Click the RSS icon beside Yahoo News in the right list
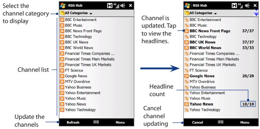This screenshot has width=260, height=129. (187, 104)
